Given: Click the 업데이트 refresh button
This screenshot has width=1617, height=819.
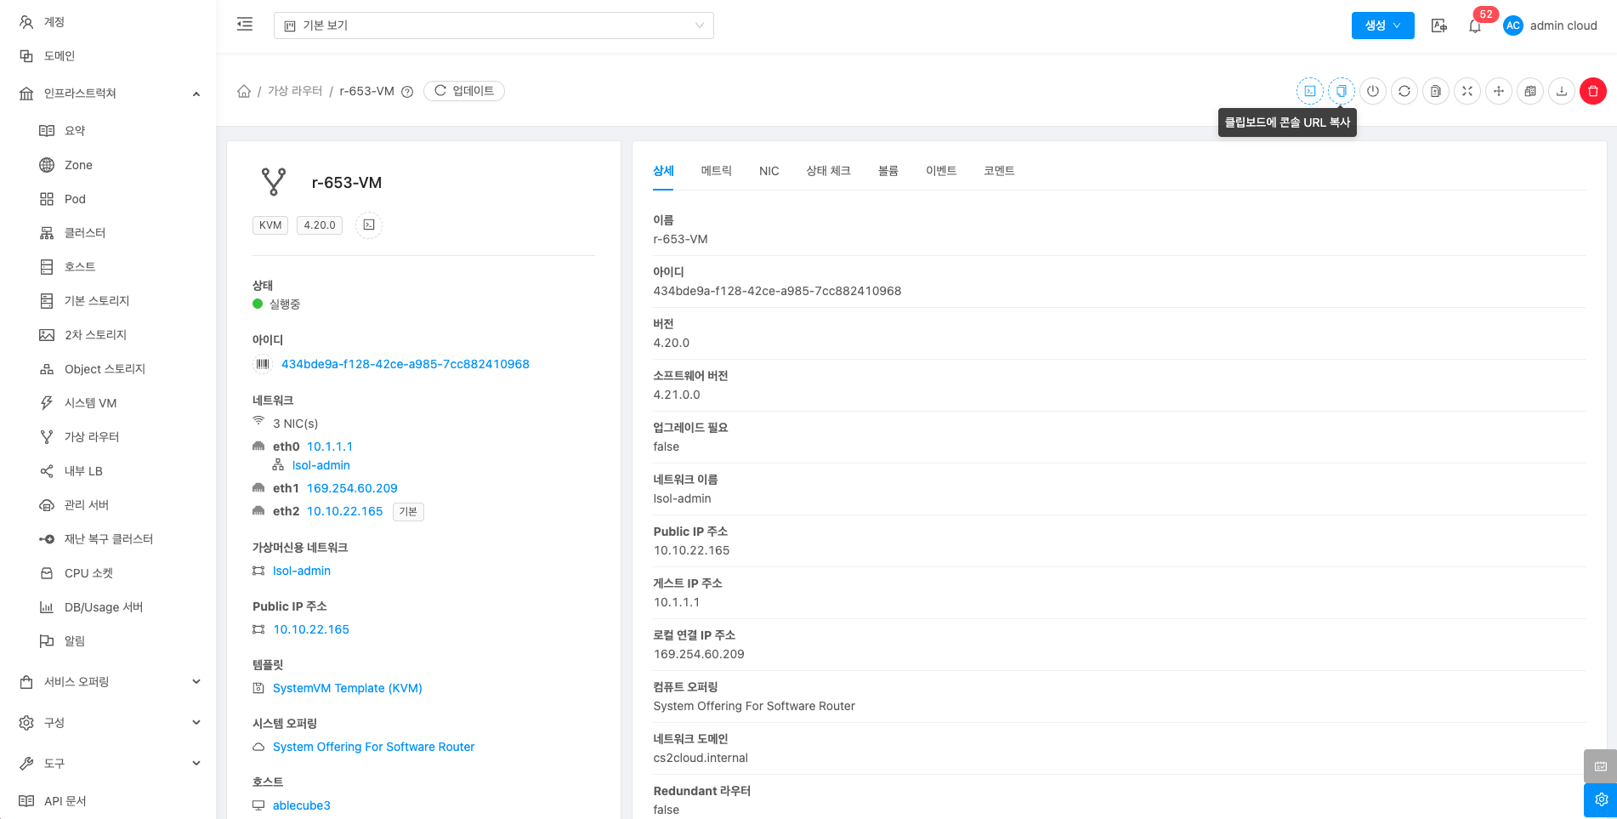Looking at the screenshot, I should 464,91.
